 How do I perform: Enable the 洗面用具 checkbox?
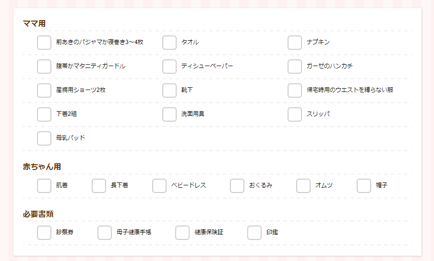click(169, 114)
